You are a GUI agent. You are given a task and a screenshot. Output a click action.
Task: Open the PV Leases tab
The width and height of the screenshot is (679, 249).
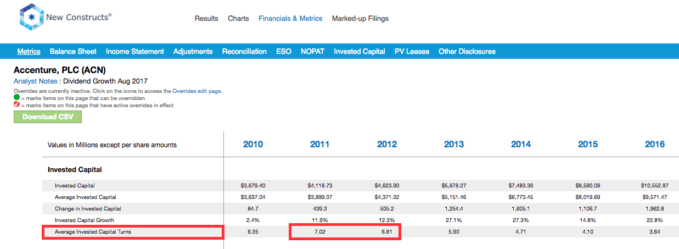point(412,51)
